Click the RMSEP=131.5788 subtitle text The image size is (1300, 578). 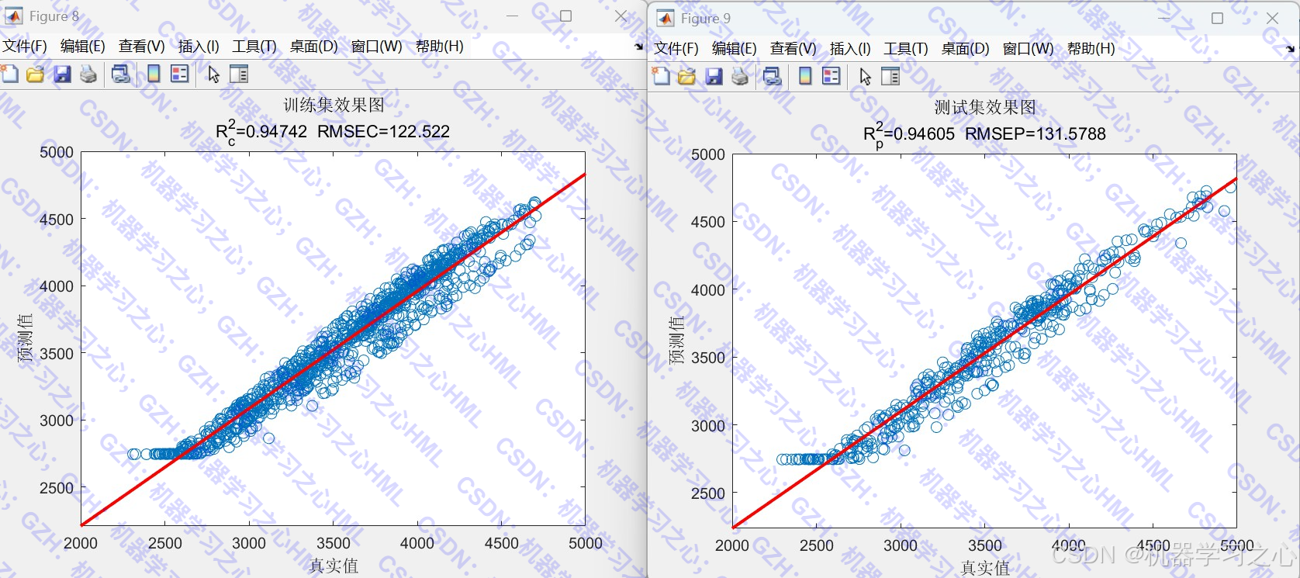[1036, 134]
